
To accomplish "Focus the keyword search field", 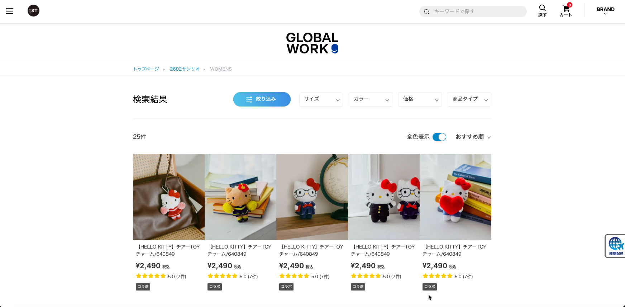I will pos(473,11).
